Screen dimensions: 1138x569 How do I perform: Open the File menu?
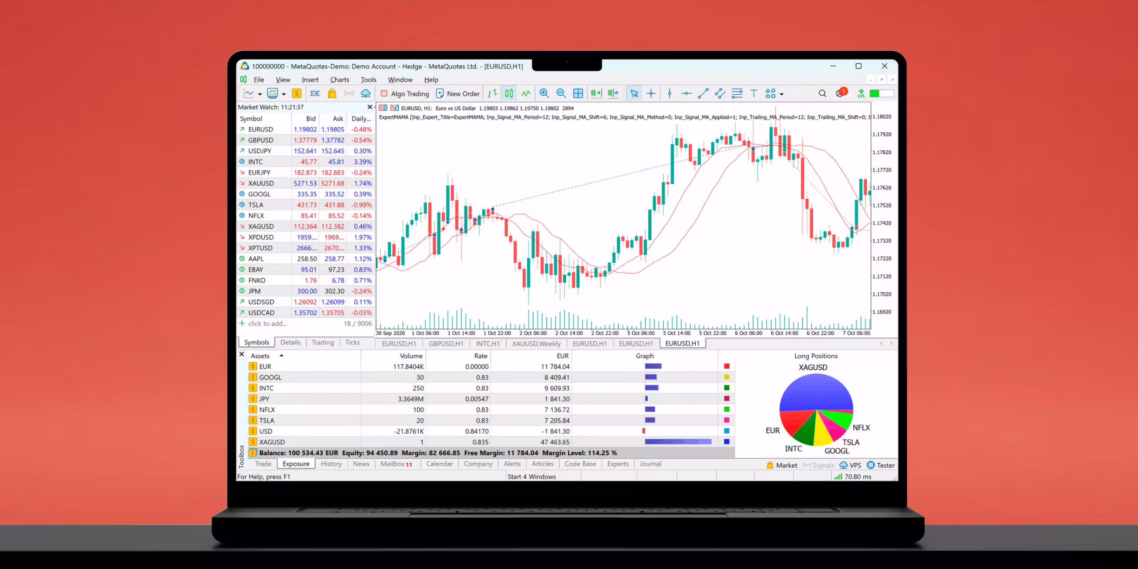tap(259, 80)
